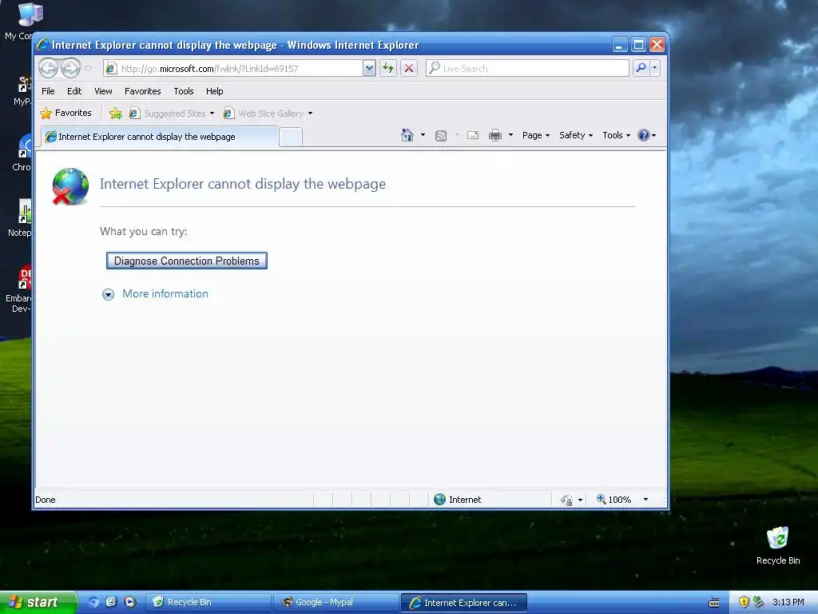Viewport: 818px width, 614px height.
Task: Click Protected Mode icon in status bar
Action: click(566, 500)
